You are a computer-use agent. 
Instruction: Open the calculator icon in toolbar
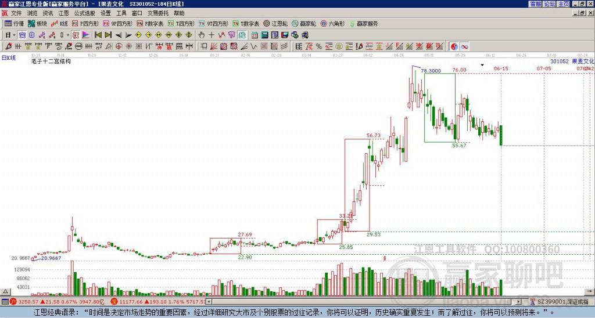pyautogui.click(x=264, y=35)
